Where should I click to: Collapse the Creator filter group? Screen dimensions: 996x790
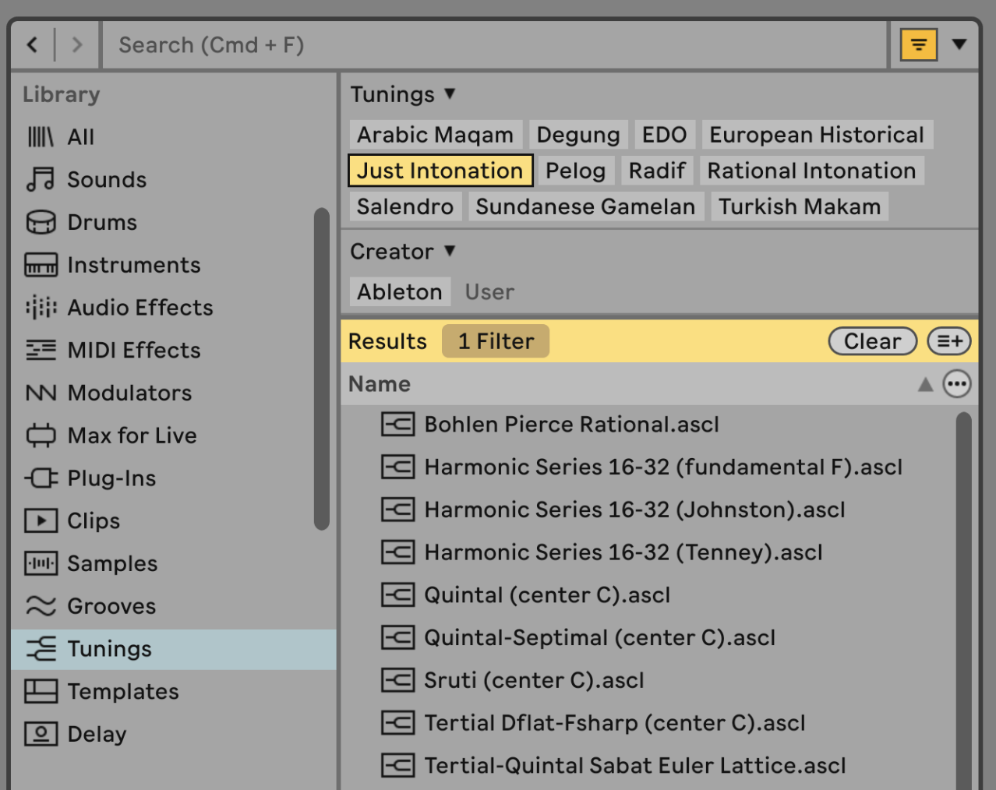point(402,252)
